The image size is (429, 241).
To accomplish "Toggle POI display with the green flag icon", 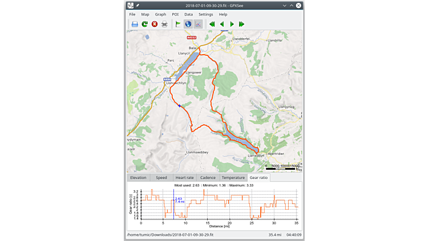I will coord(178,24).
